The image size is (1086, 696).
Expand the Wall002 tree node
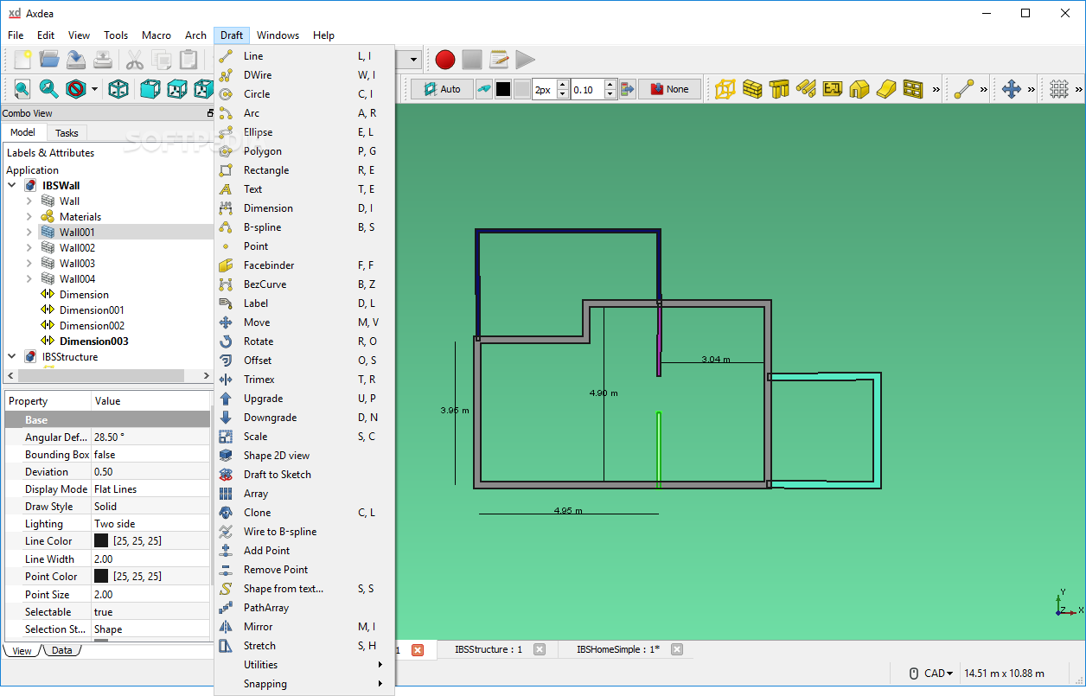coord(29,248)
